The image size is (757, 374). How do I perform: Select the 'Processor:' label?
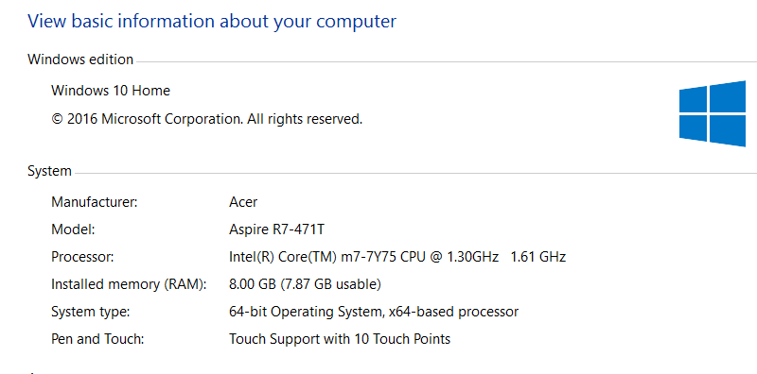(x=82, y=257)
